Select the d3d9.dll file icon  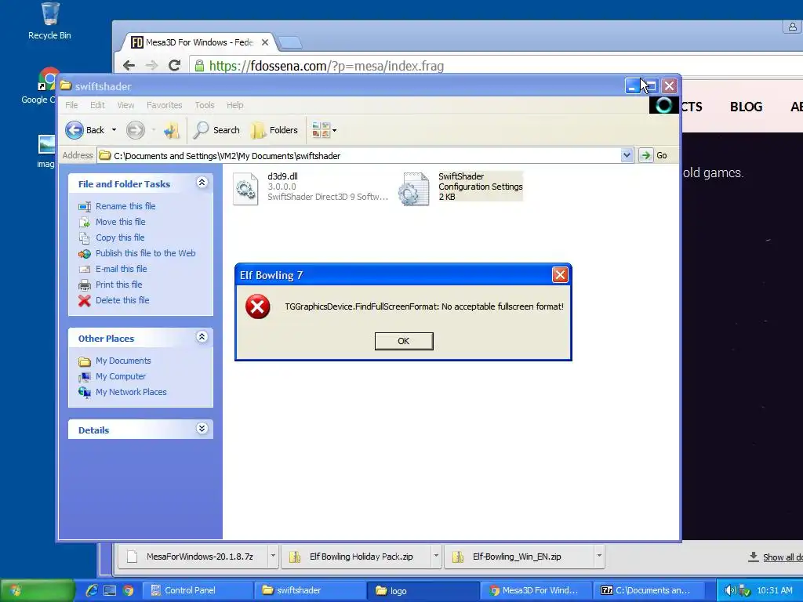tap(245, 189)
